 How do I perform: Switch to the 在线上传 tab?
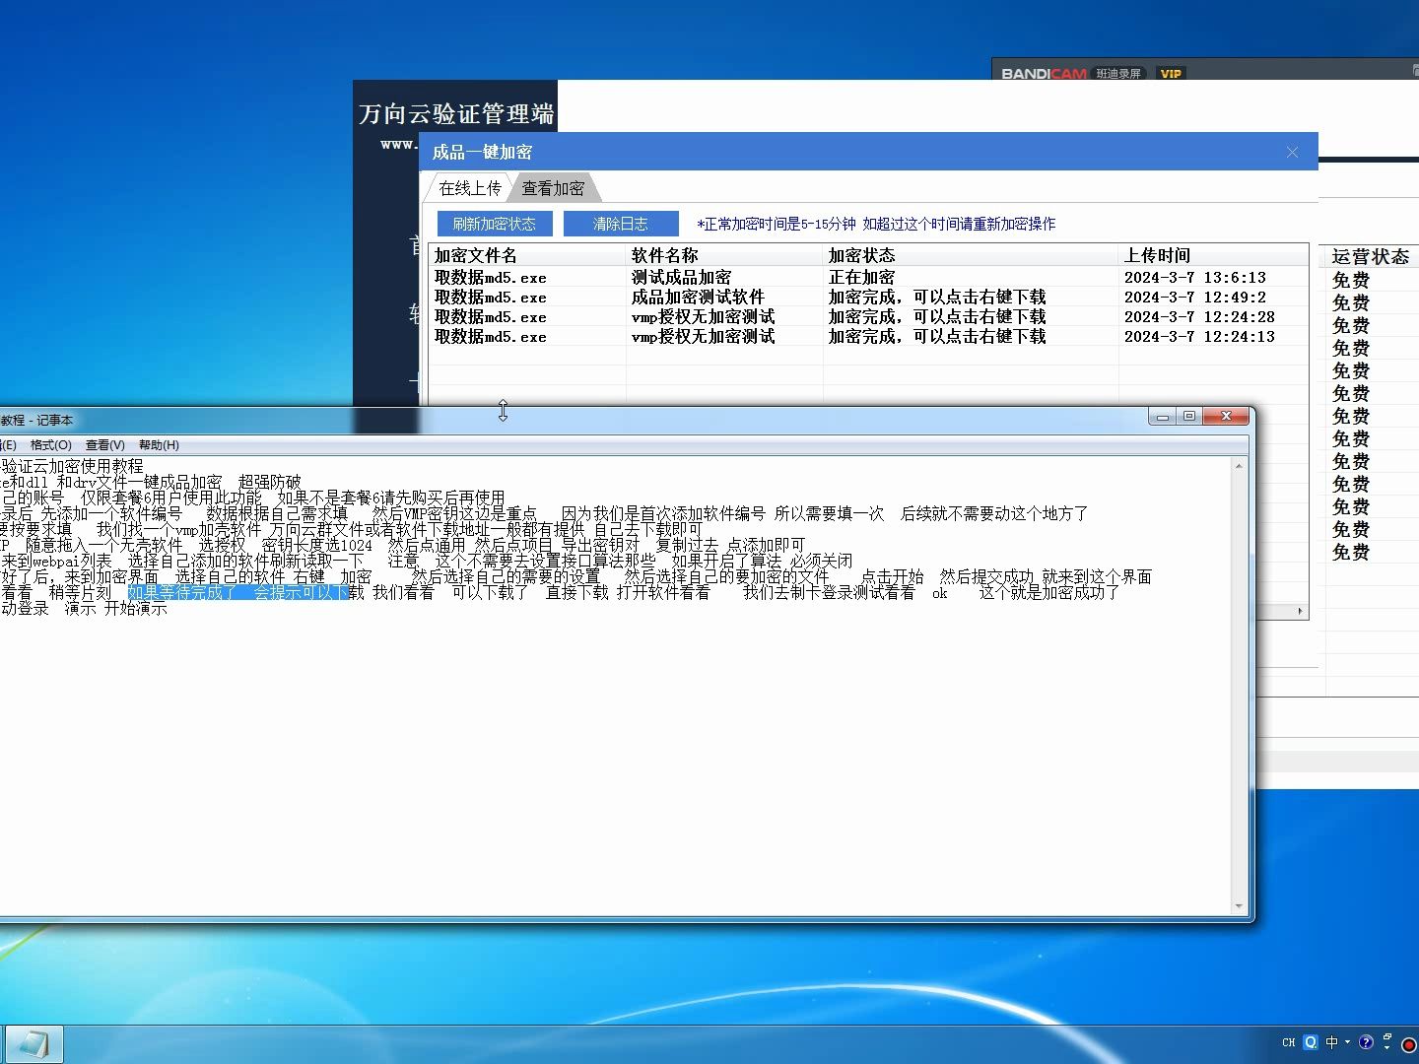click(x=470, y=187)
